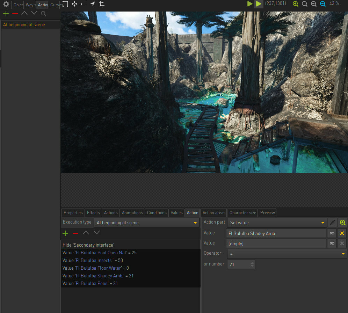Click the grey zoom-out magnifier
The height and width of the screenshot is (313, 348).
coord(314,4)
